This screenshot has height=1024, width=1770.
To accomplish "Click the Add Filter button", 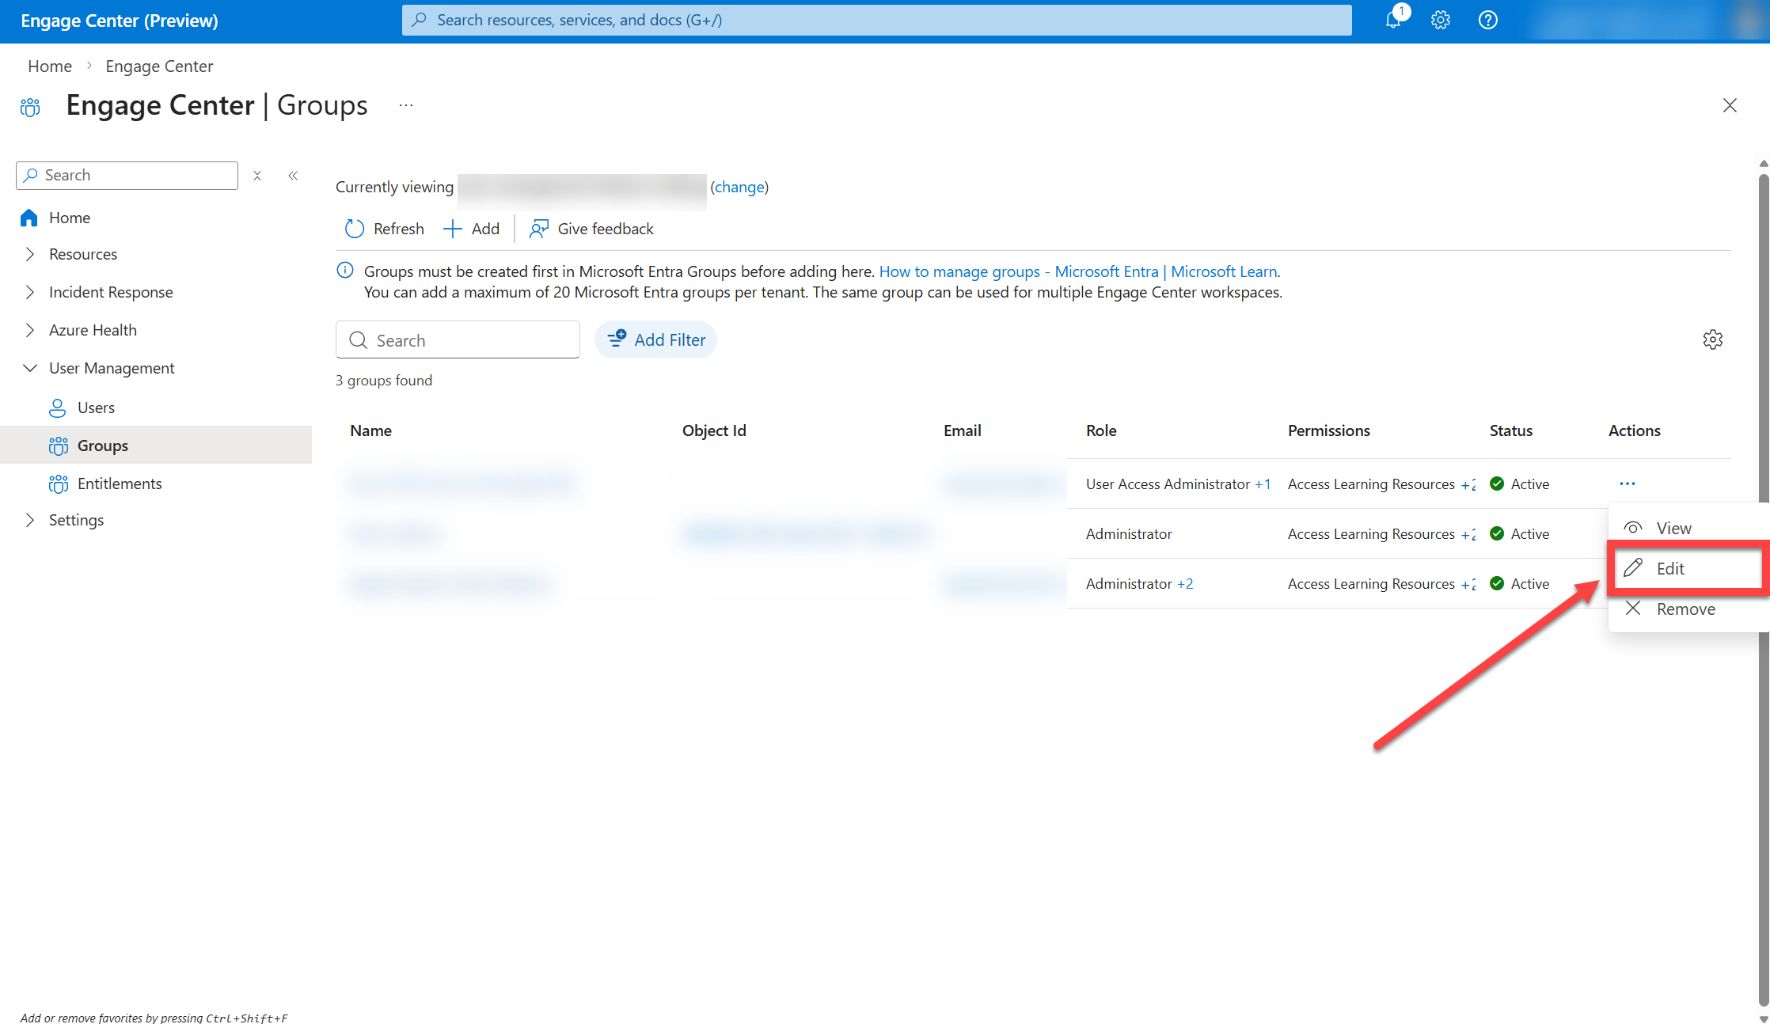I will [655, 339].
